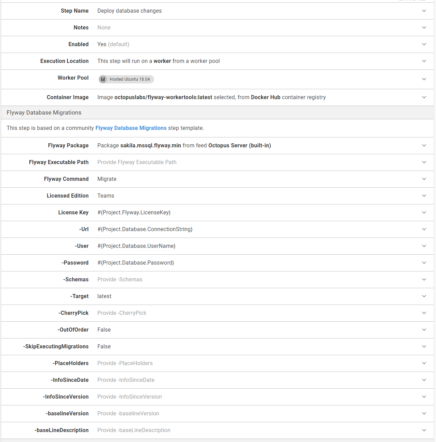Expand the -Password parameter row
The width and height of the screenshot is (436, 442).
pos(424,263)
